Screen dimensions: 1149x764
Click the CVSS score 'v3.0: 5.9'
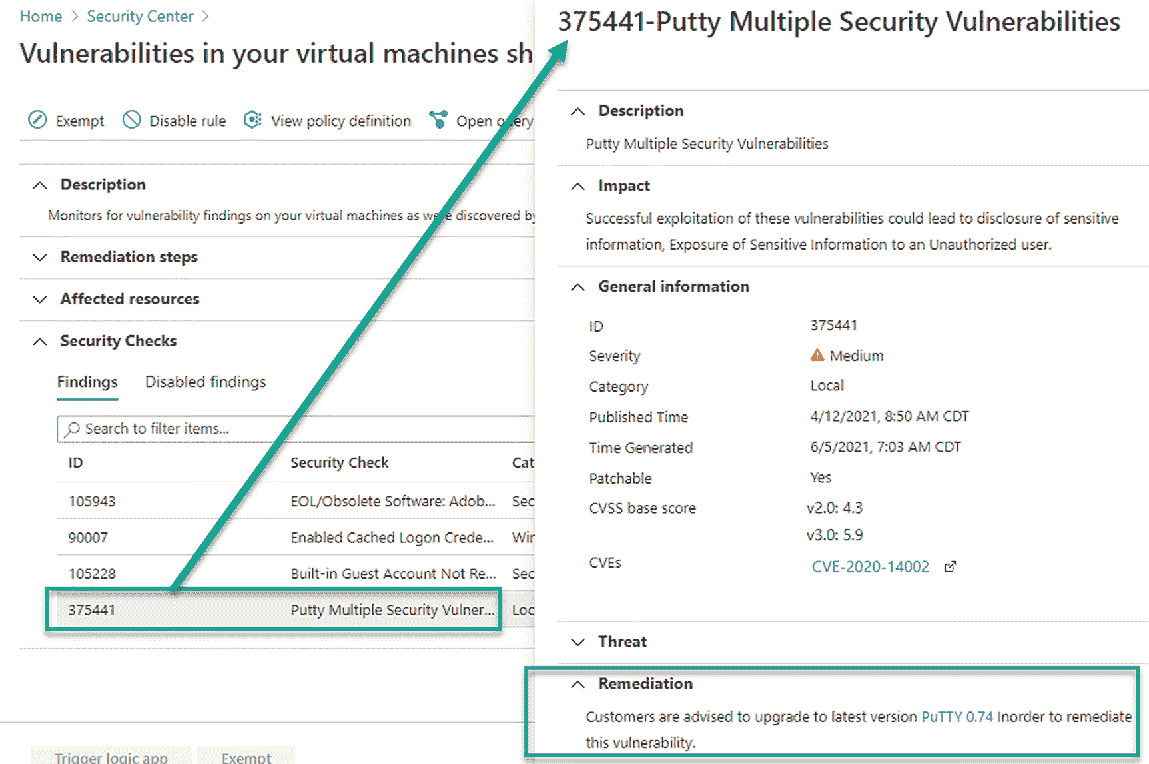tap(834, 535)
